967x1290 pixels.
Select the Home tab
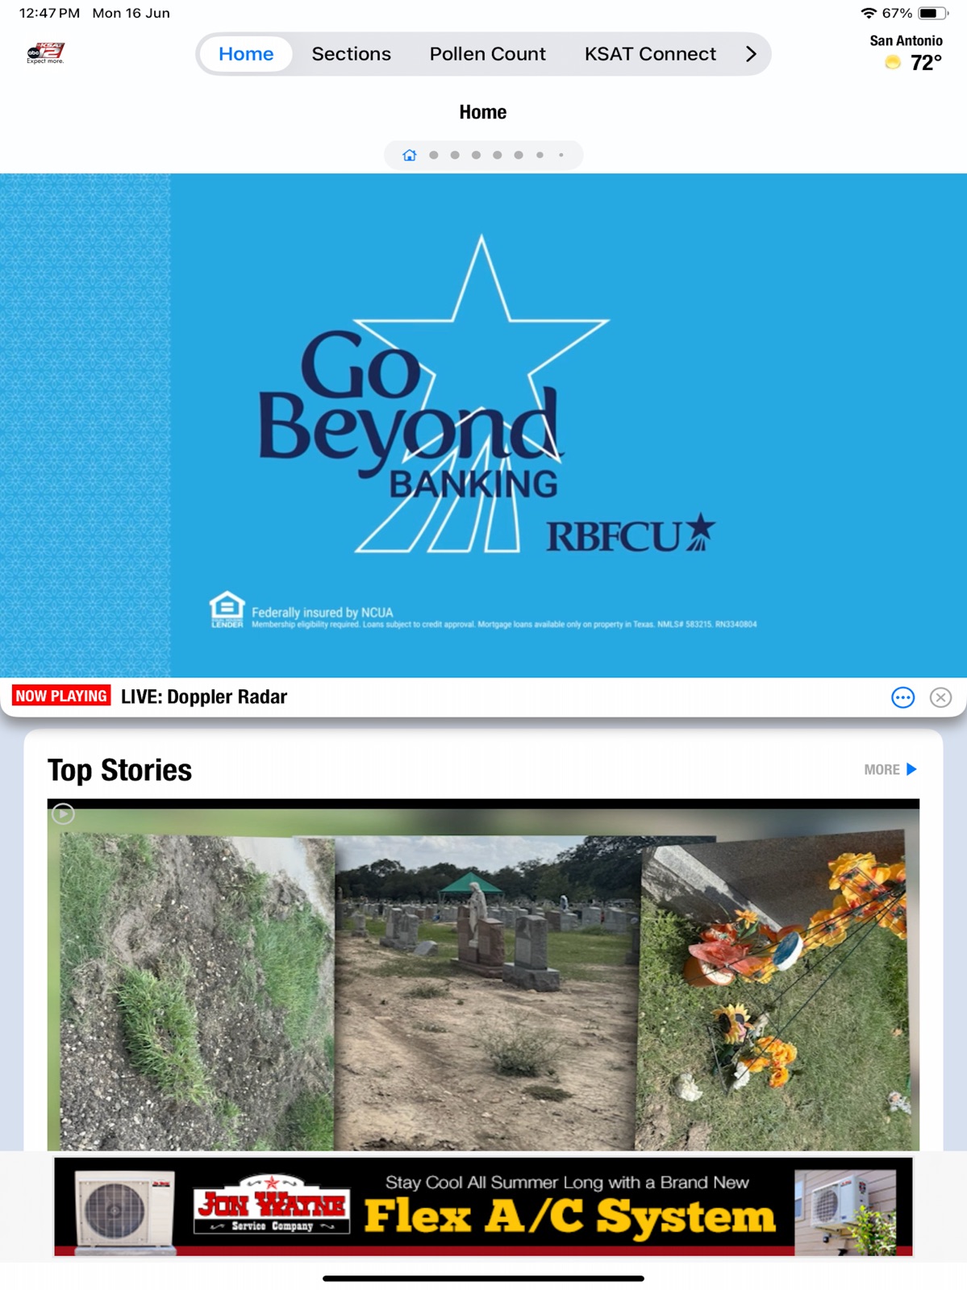tap(246, 54)
